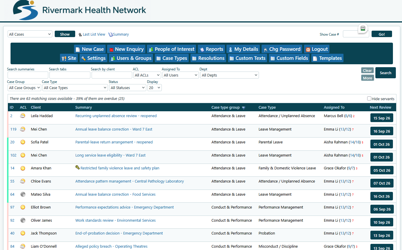The height and width of the screenshot is (250, 402).
Task: Open the Assigned To users dropdown
Action: click(181, 75)
